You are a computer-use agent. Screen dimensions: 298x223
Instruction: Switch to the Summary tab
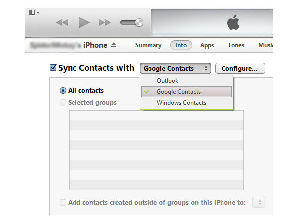(x=148, y=45)
